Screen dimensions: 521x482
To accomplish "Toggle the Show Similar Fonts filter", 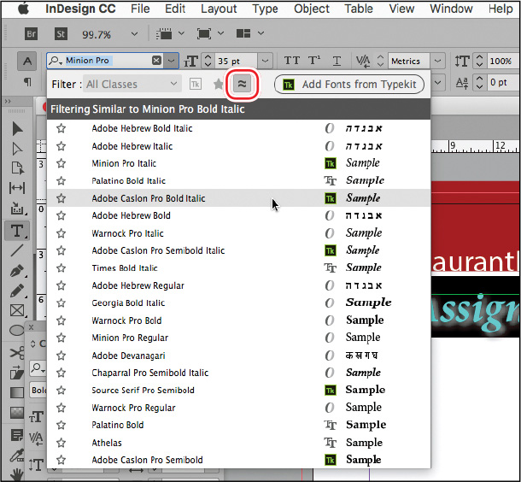I will click(x=242, y=84).
